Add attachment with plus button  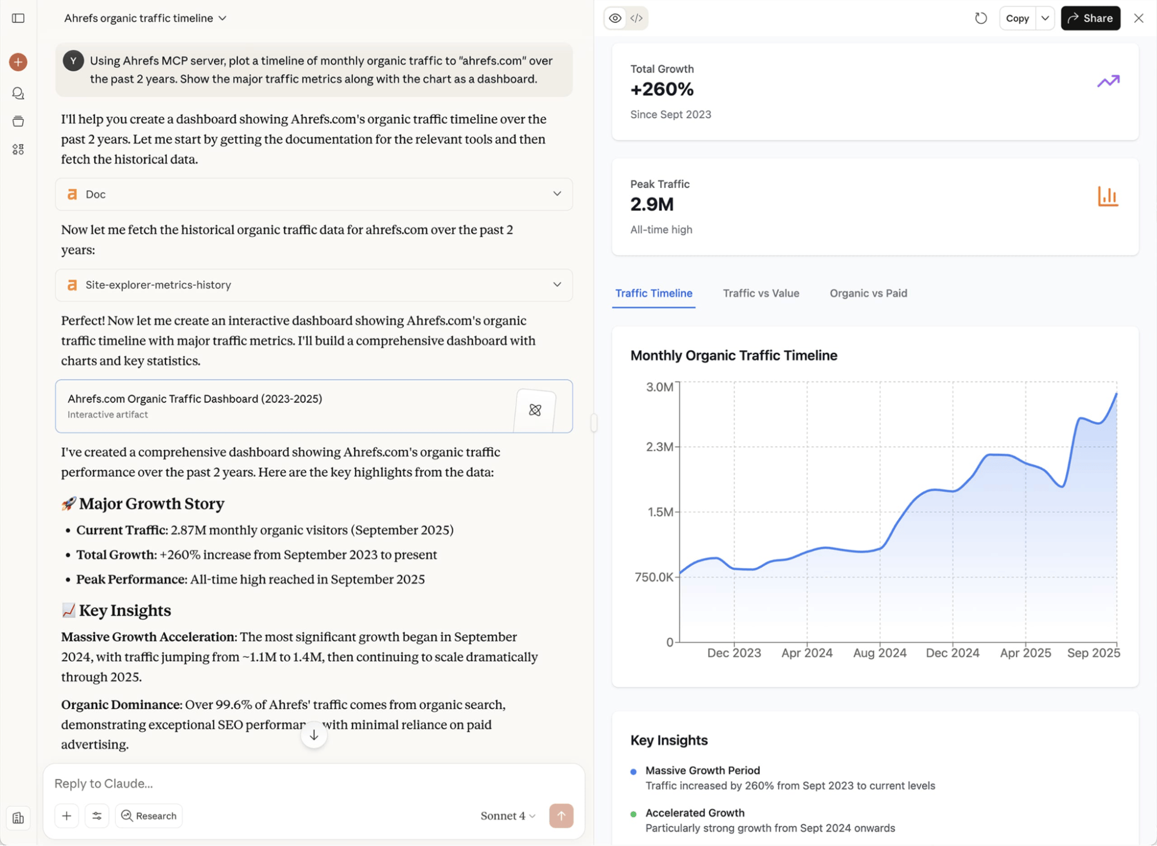coord(67,815)
